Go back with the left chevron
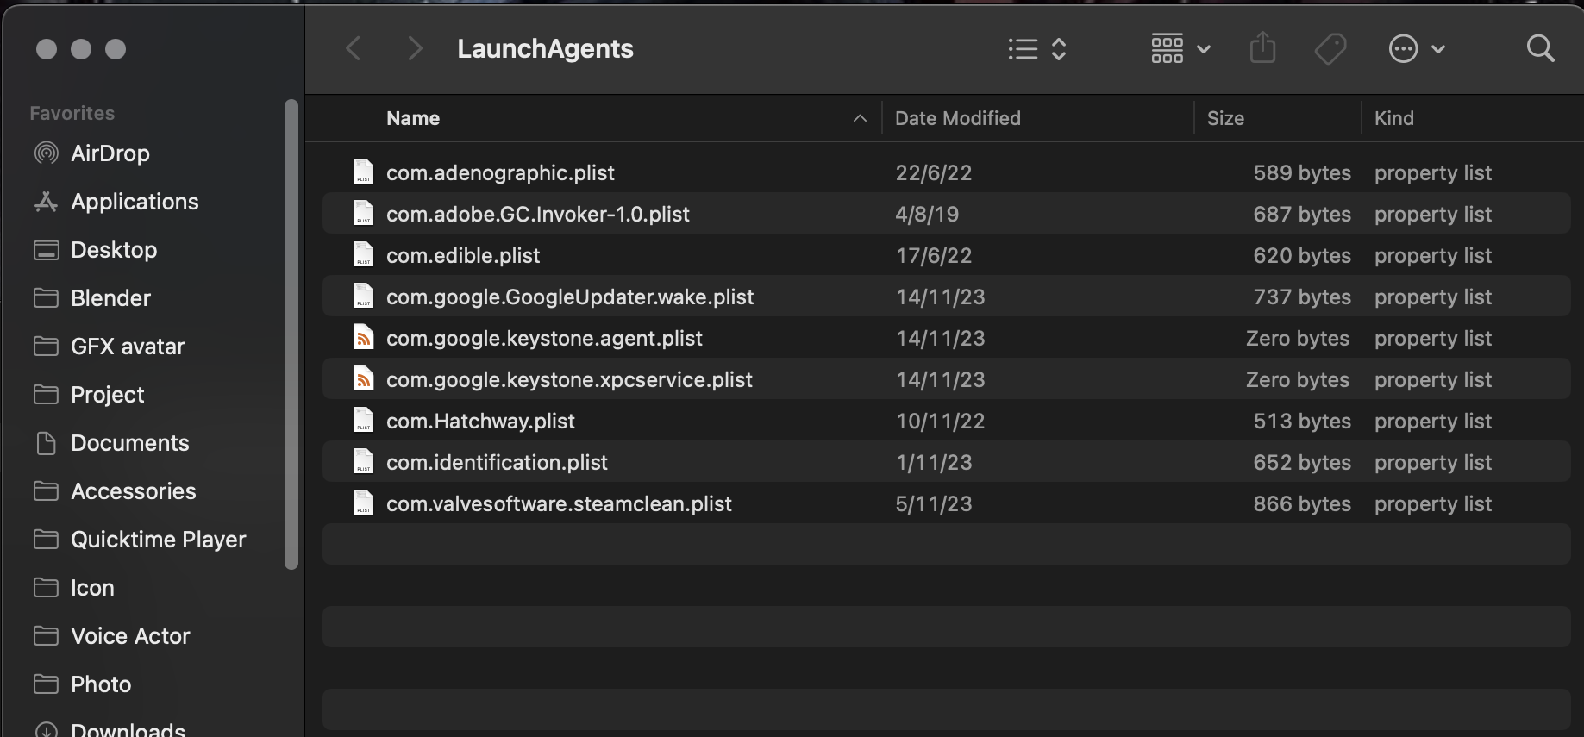Image resolution: width=1584 pixels, height=737 pixels. point(354,49)
